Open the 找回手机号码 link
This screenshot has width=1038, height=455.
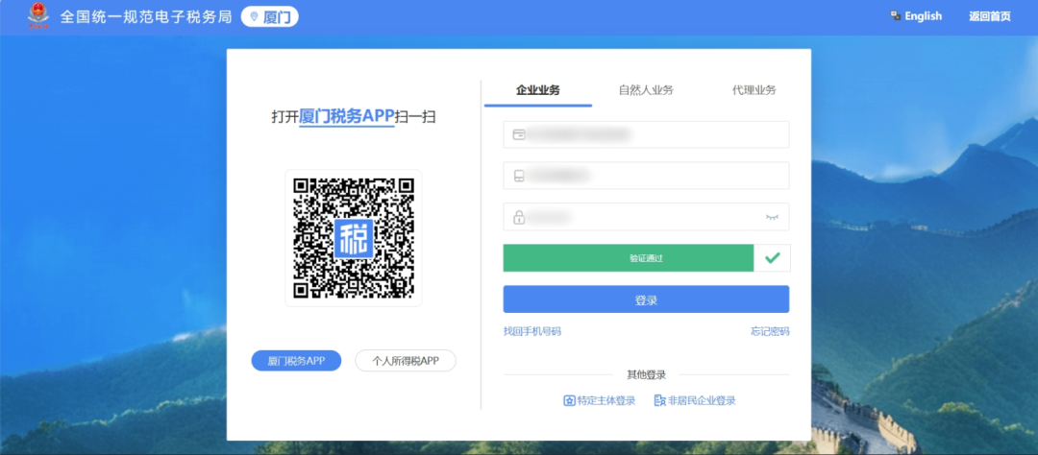532,331
